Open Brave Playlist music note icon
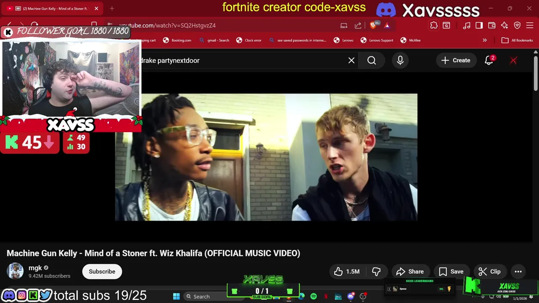Image resolution: width=539 pixels, height=303 pixels. click(467, 25)
